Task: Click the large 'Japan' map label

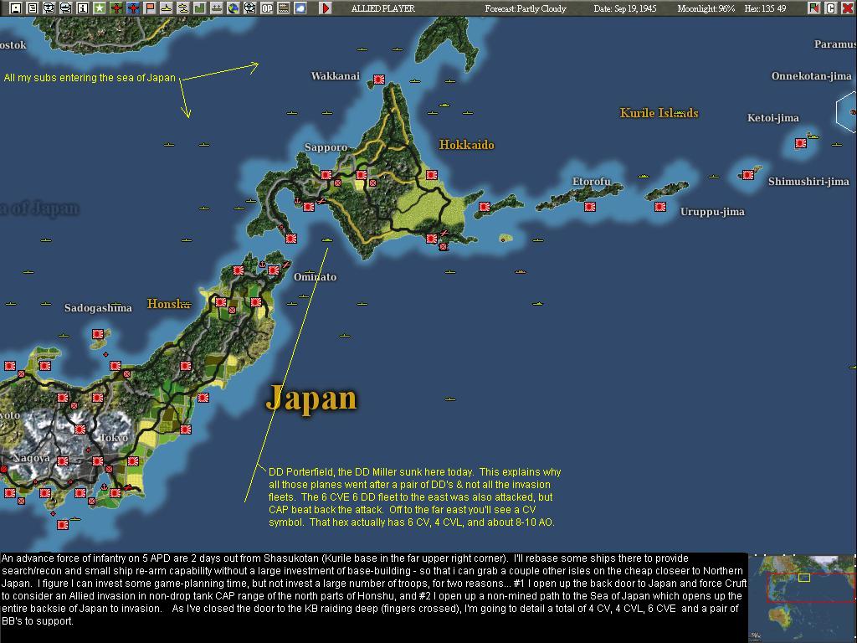Action: tap(311, 399)
